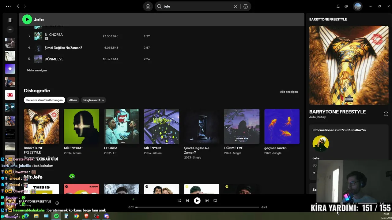
Task: Open the CHORBA EP cover
Action: tap(122, 127)
